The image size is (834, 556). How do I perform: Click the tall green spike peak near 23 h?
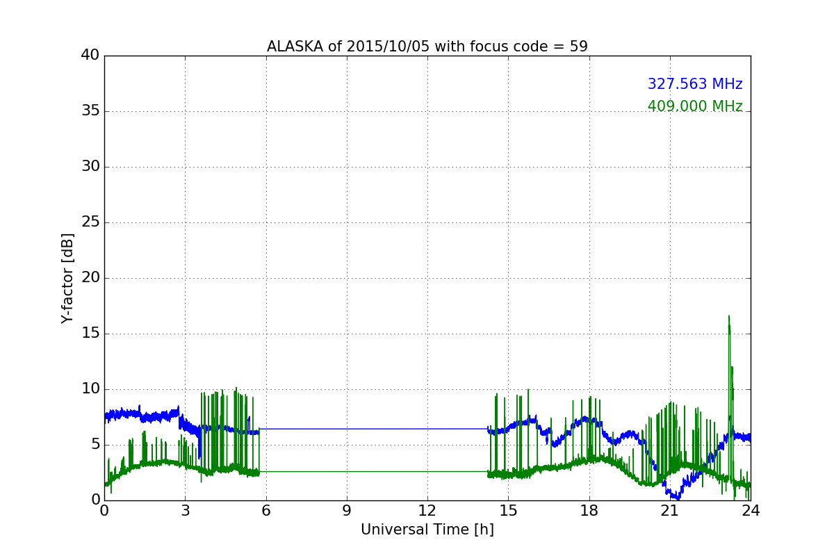729,316
